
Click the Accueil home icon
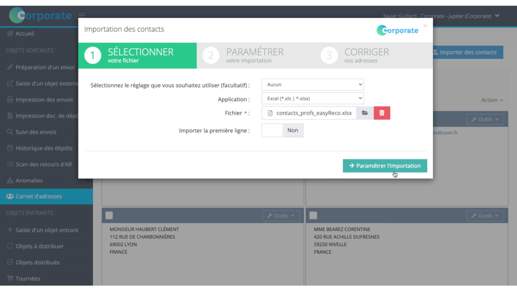10,33
